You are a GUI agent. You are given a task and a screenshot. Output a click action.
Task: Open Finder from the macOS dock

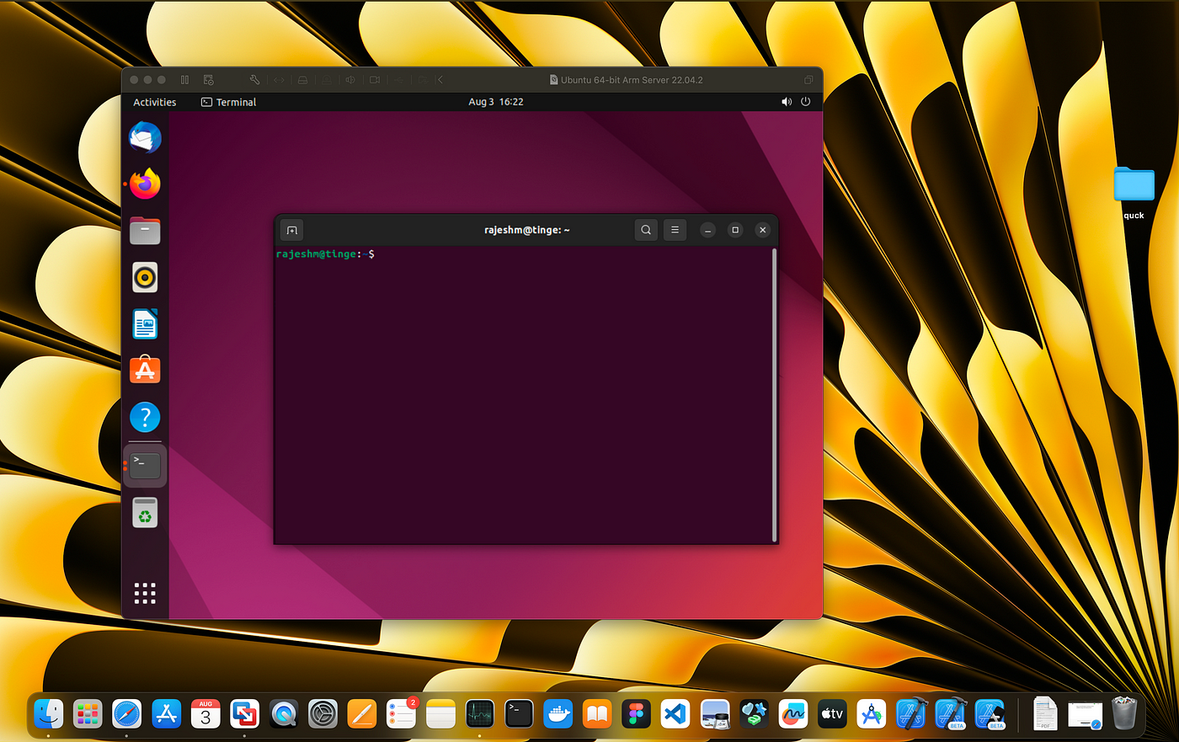(x=49, y=714)
